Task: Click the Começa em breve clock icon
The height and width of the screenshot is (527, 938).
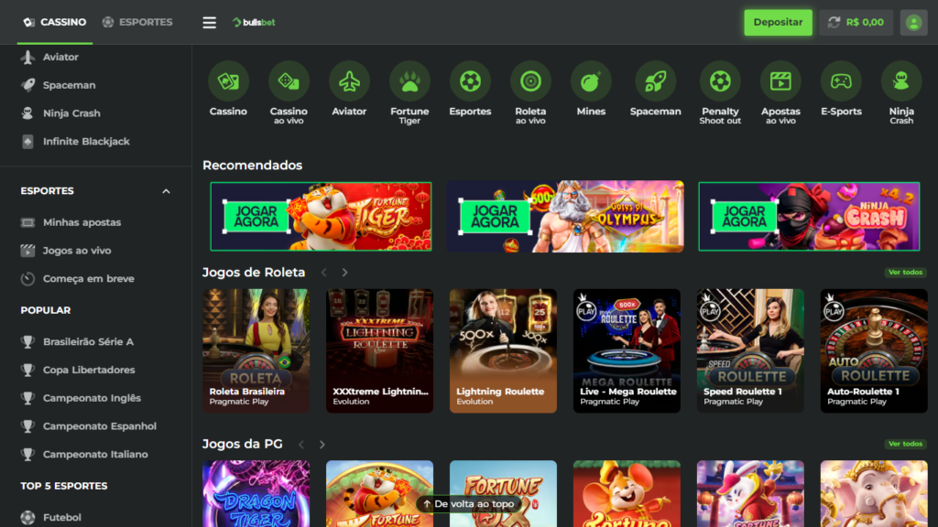Action: (27, 278)
